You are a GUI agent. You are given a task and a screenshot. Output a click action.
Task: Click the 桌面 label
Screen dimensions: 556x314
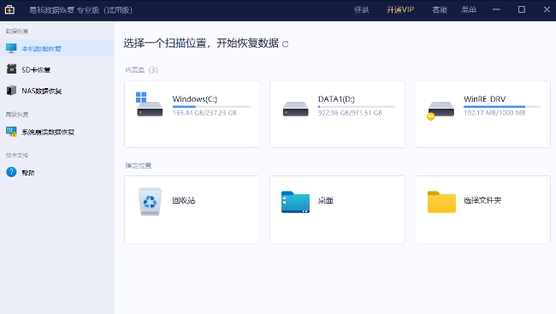coord(326,200)
